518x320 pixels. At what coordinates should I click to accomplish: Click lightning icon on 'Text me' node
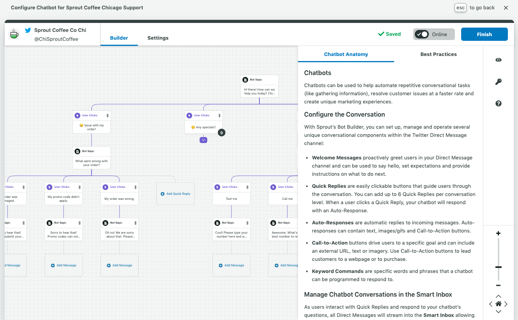(217, 187)
